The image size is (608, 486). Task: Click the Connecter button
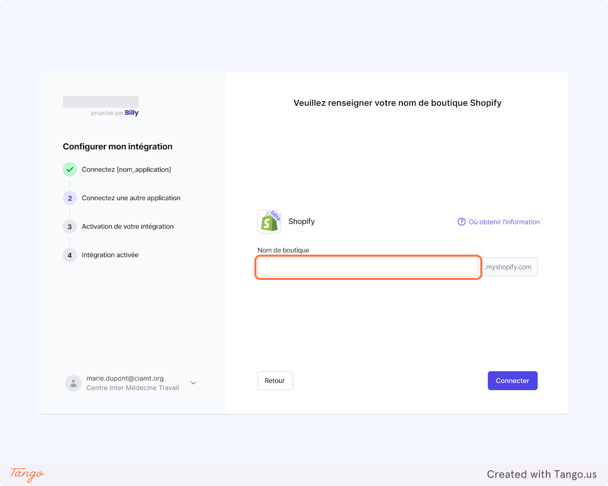click(513, 381)
